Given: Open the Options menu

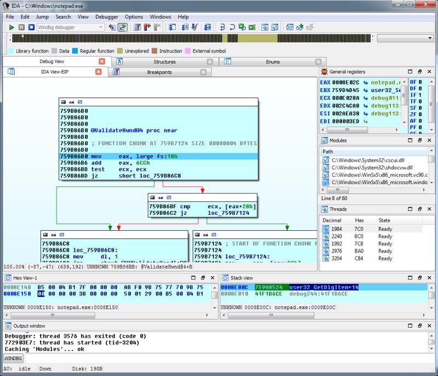Looking at the screenshot, I should (134, 17).
